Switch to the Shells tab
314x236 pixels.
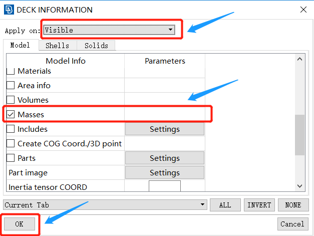point(58,46)
